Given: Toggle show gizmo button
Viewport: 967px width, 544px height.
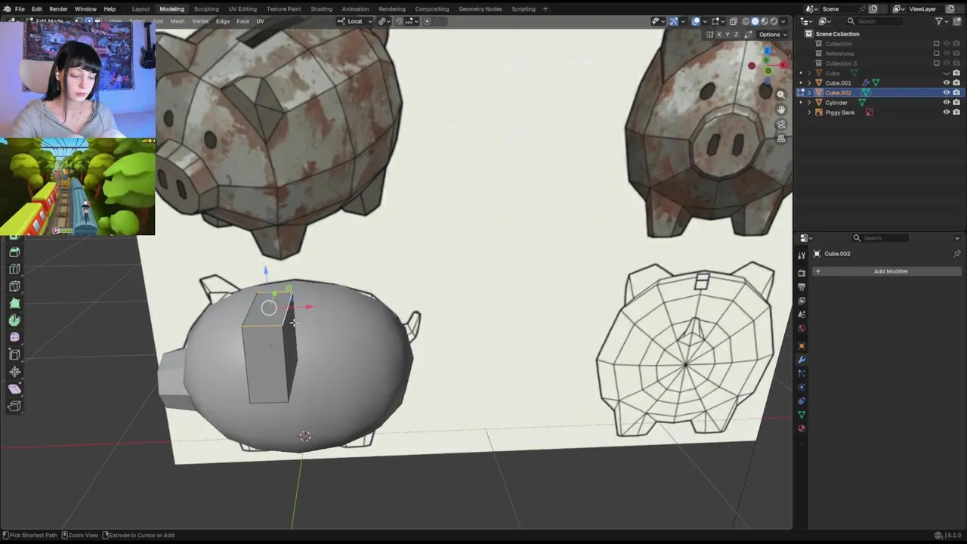Looking at the screenshot, I should (x=673, y=21).
